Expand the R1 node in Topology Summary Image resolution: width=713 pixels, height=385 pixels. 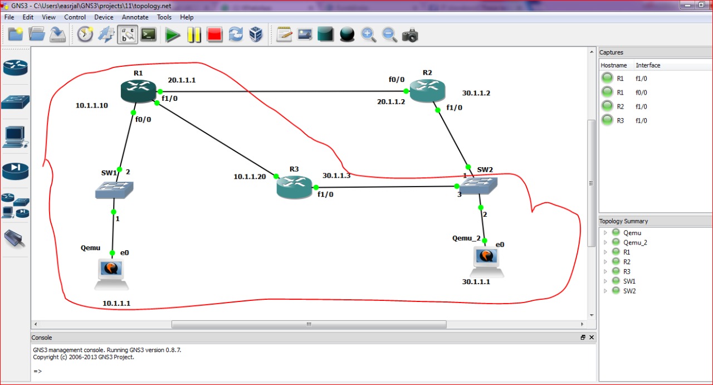pos(605,252)
